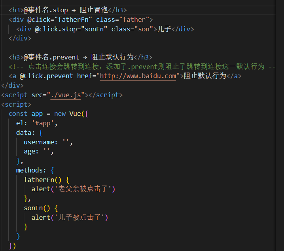The width and height of the screenshot is (284, 251).
Task: Click the "data" keyword line
Action: (24, 133)
